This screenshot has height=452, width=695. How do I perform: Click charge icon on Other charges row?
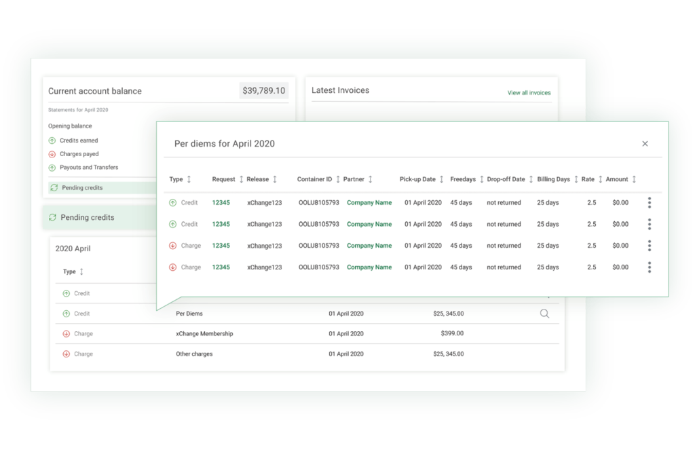click(x=66, y=354)
